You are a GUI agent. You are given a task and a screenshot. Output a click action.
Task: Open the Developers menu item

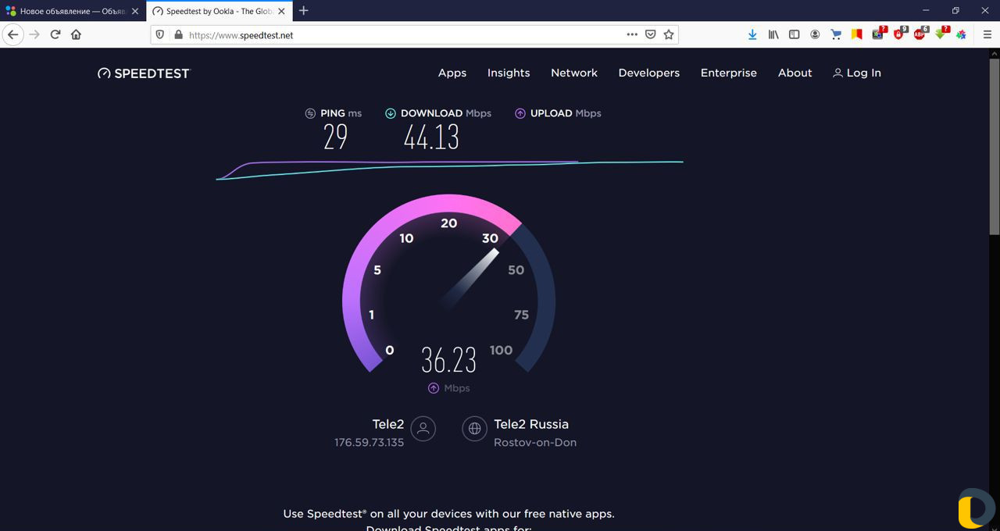click(x=649, y=73)
